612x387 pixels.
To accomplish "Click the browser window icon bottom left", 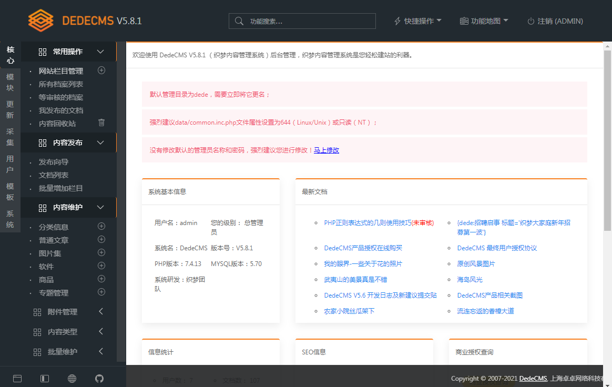I will pyautogui.click(x=17, y=378).
